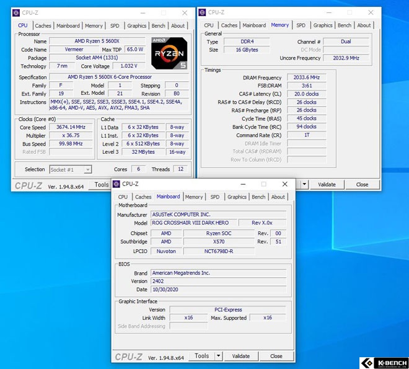Go to About tab in Mainboard window

coord(278,197)
